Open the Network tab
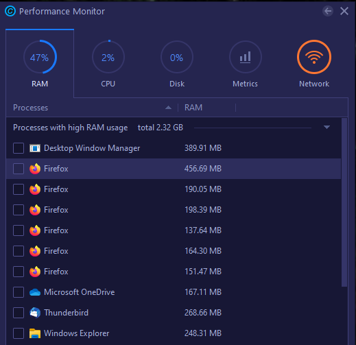Image resolution: width=356 pixels, height=345 pixels. [x=314, y=64]
